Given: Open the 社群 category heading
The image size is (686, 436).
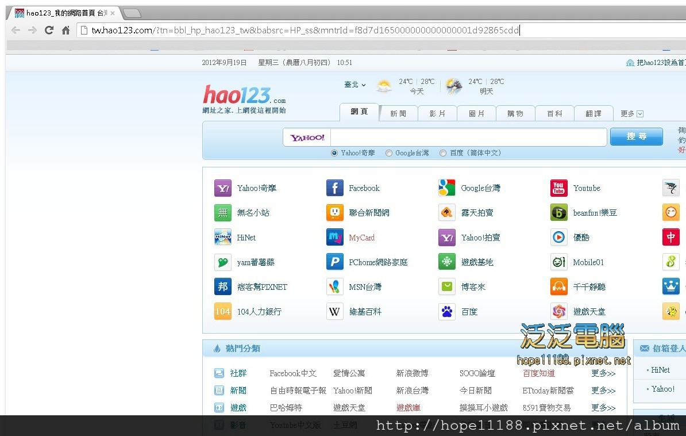Looking at the screenshot, I should click(238, 373).
